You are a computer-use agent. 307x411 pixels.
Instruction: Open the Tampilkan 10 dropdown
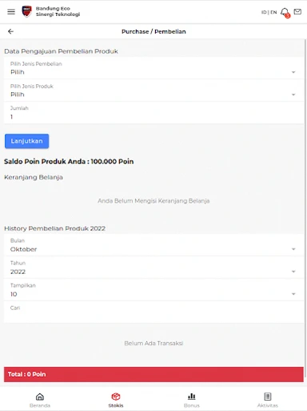pos(153,290)
